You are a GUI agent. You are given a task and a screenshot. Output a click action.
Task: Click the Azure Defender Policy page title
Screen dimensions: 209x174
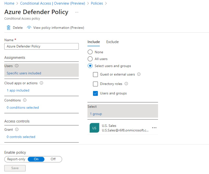36,12
